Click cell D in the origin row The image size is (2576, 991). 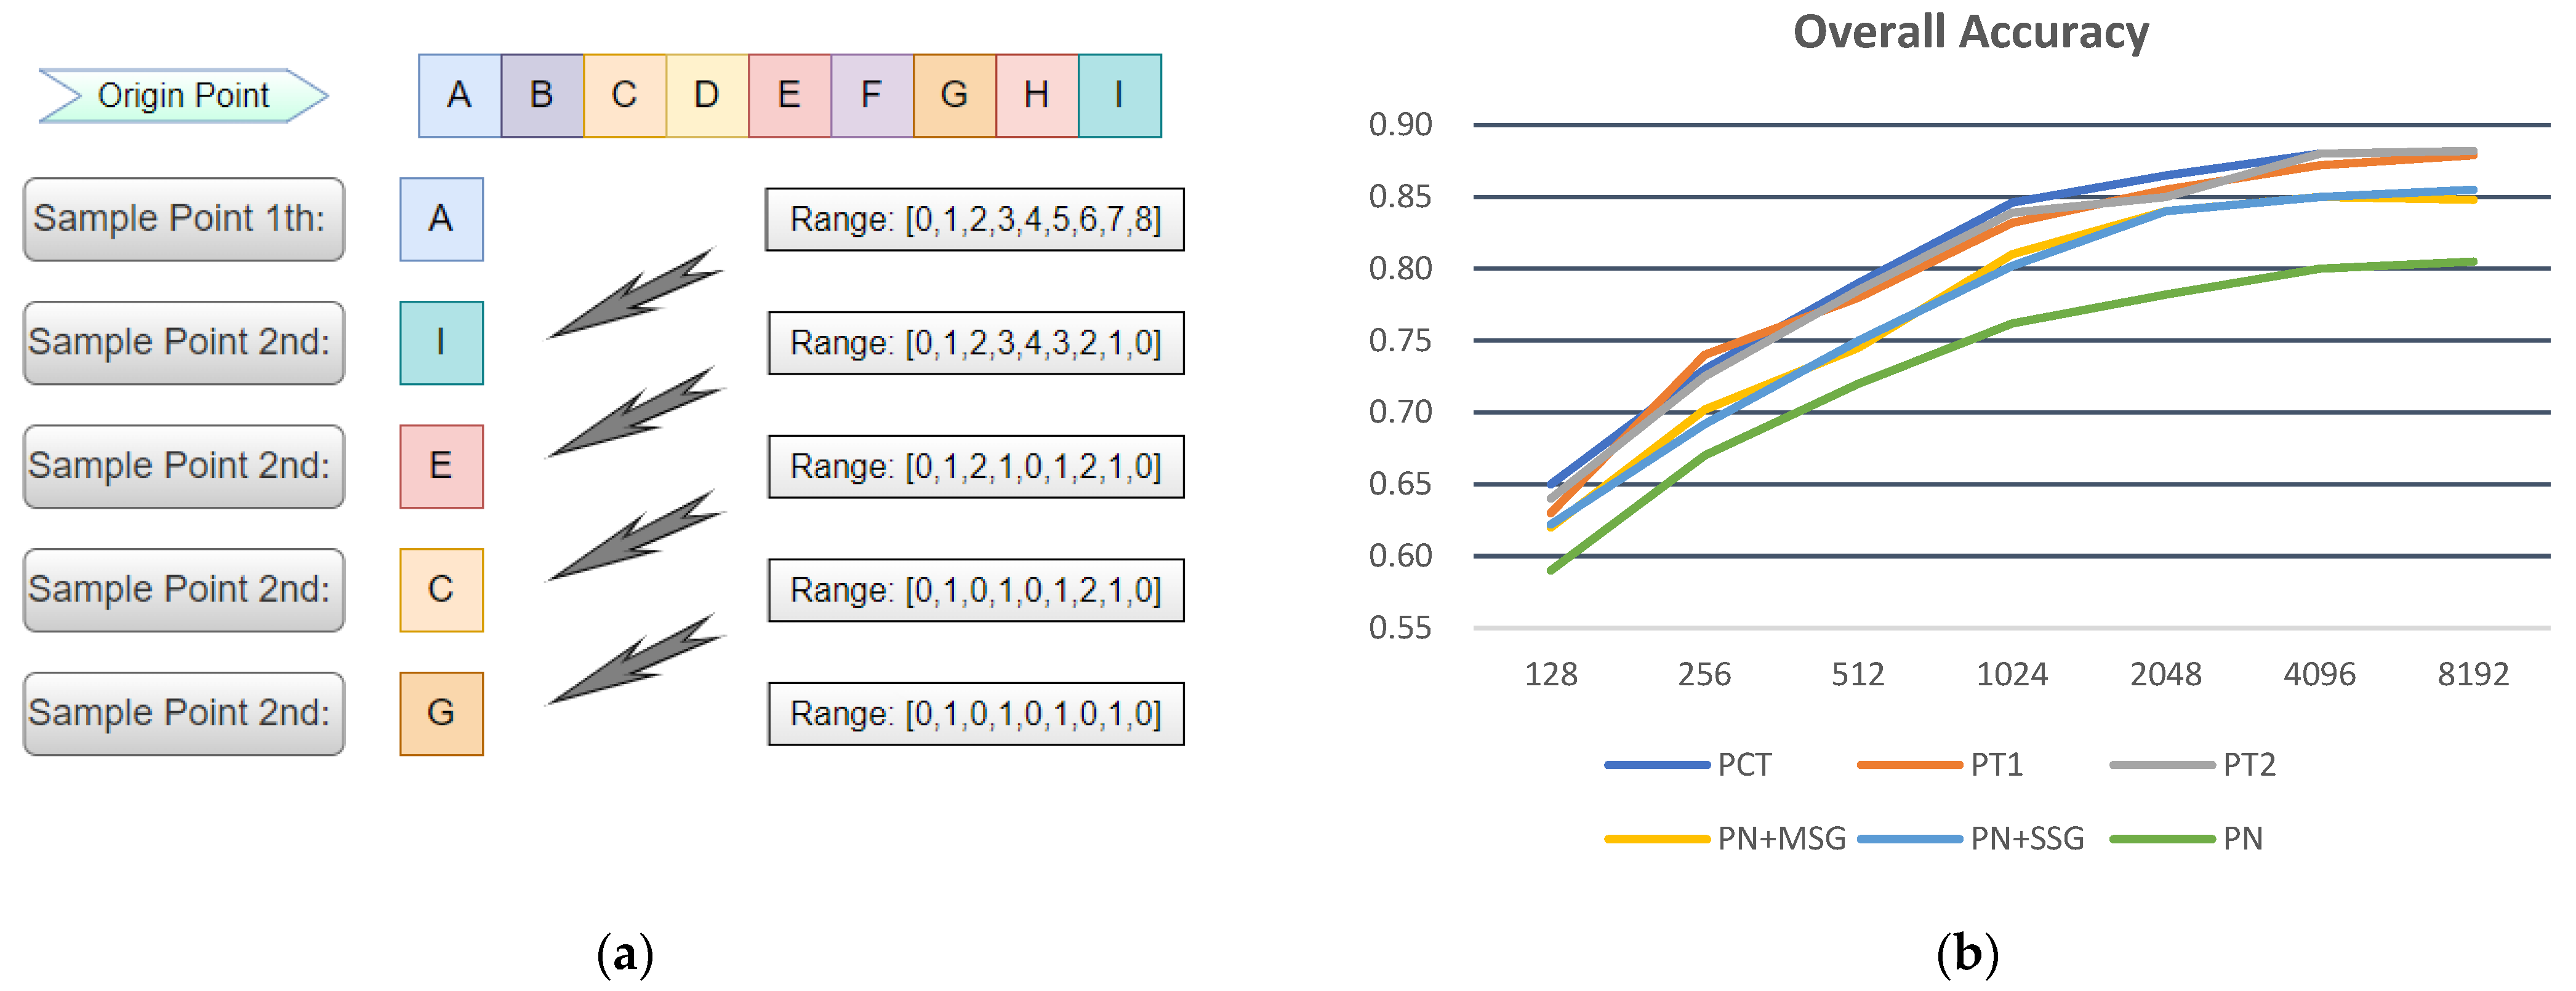pyautogui.click(x=707, y=96)
